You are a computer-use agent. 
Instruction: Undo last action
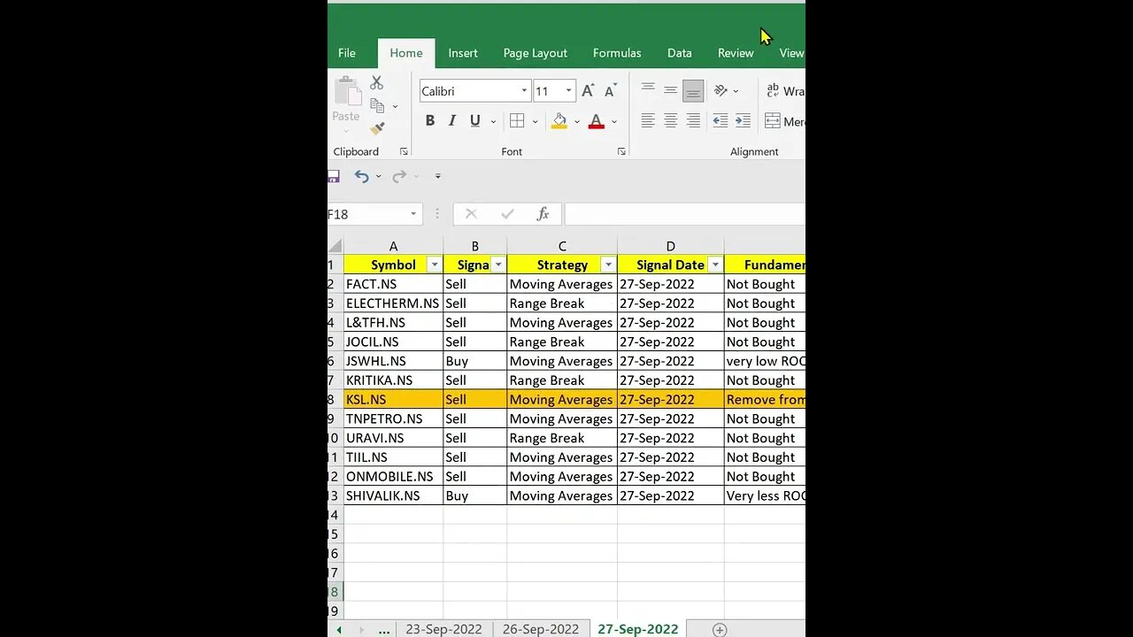[361, 176]
